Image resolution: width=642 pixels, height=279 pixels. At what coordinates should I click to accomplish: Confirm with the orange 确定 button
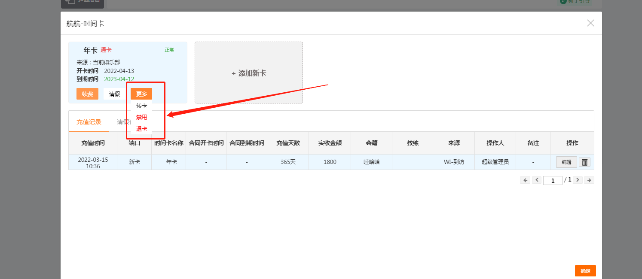[585, 271]
